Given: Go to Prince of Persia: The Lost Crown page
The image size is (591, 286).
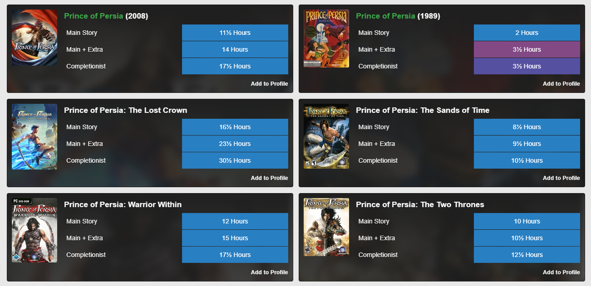Looking at the screenshot, I should coord(125,110).
